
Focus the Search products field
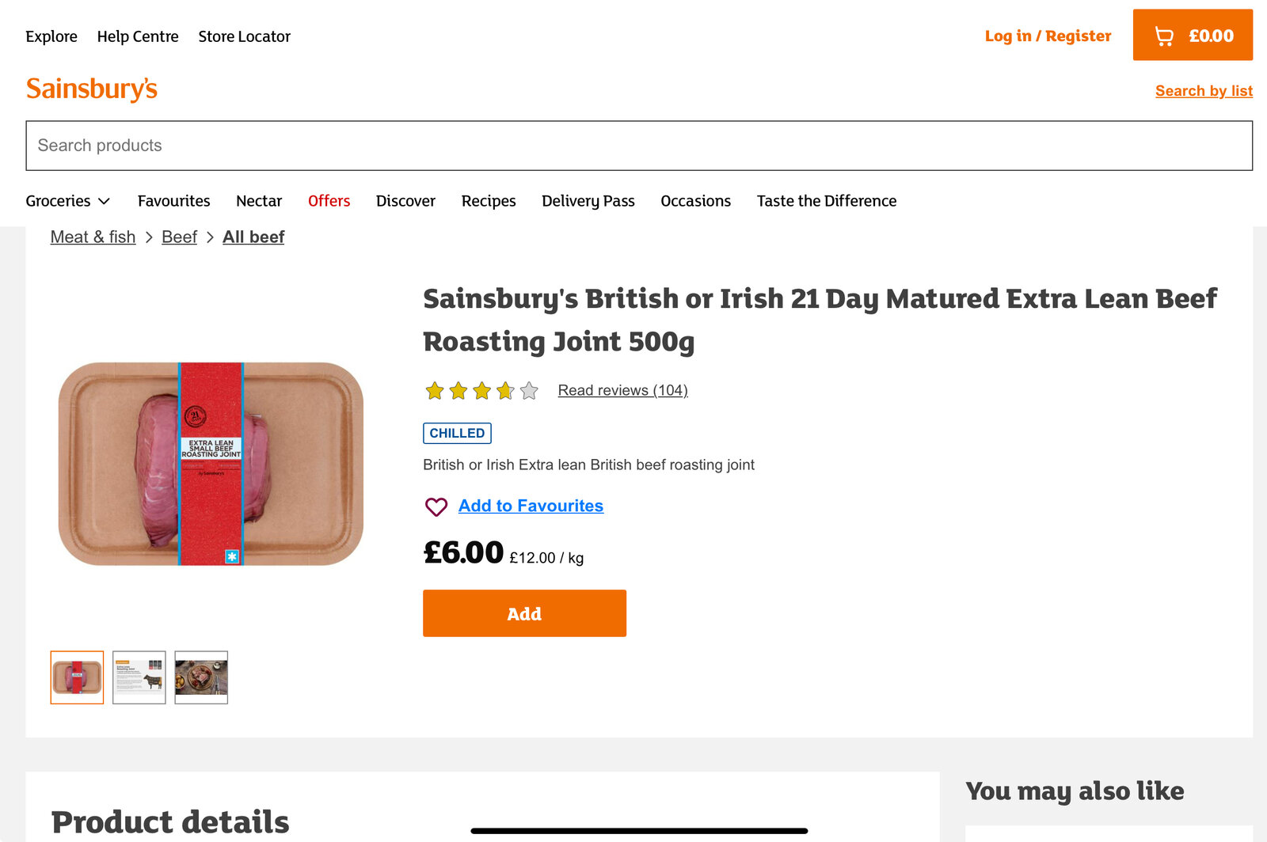click(639, 146)
